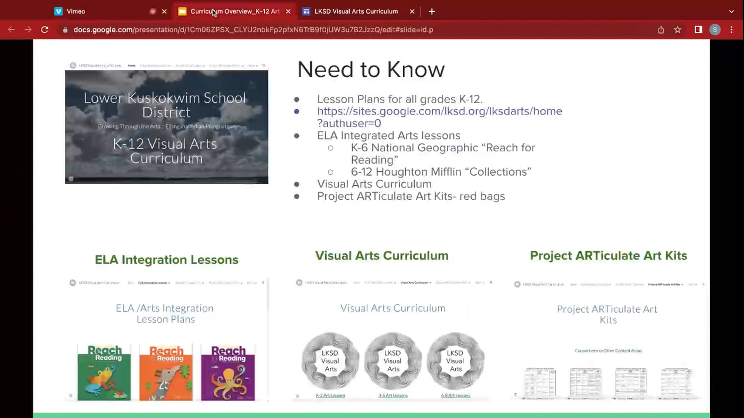Click LKSD Visual Arts circle above 6-8
Image resolution: width=744 pixels, height=418 pixels.
[455, 361]
